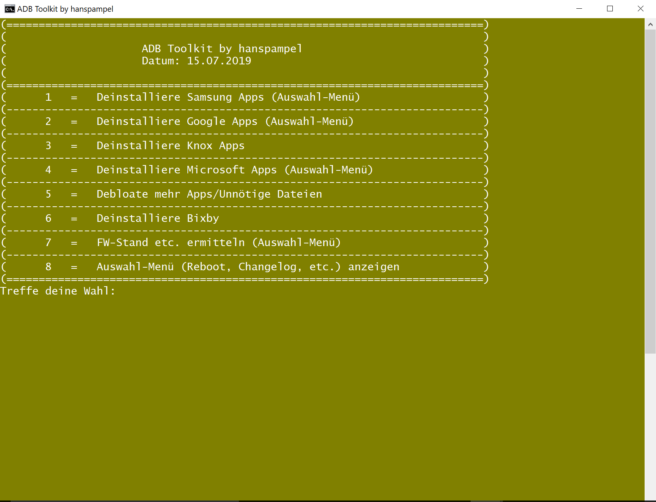656x502 pixels.
Task: Click the line "Datum: 15.07.2019"
Action: pos(196,61)
